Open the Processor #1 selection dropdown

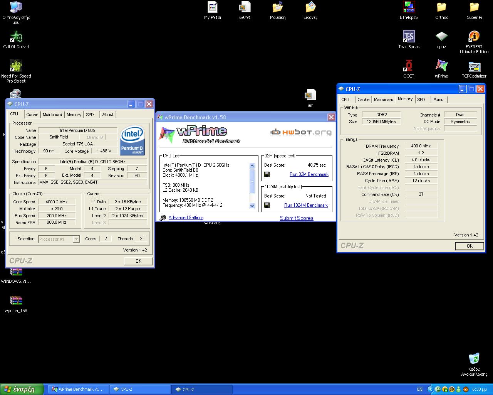59,239
